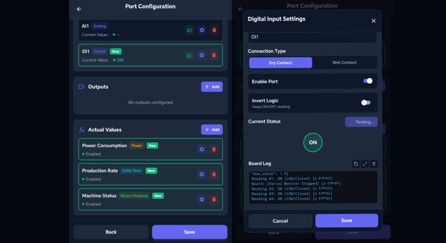Viewport: 446px width, 243px height.
Task: Open chart view for AI1 port
Action: [190, 30]
